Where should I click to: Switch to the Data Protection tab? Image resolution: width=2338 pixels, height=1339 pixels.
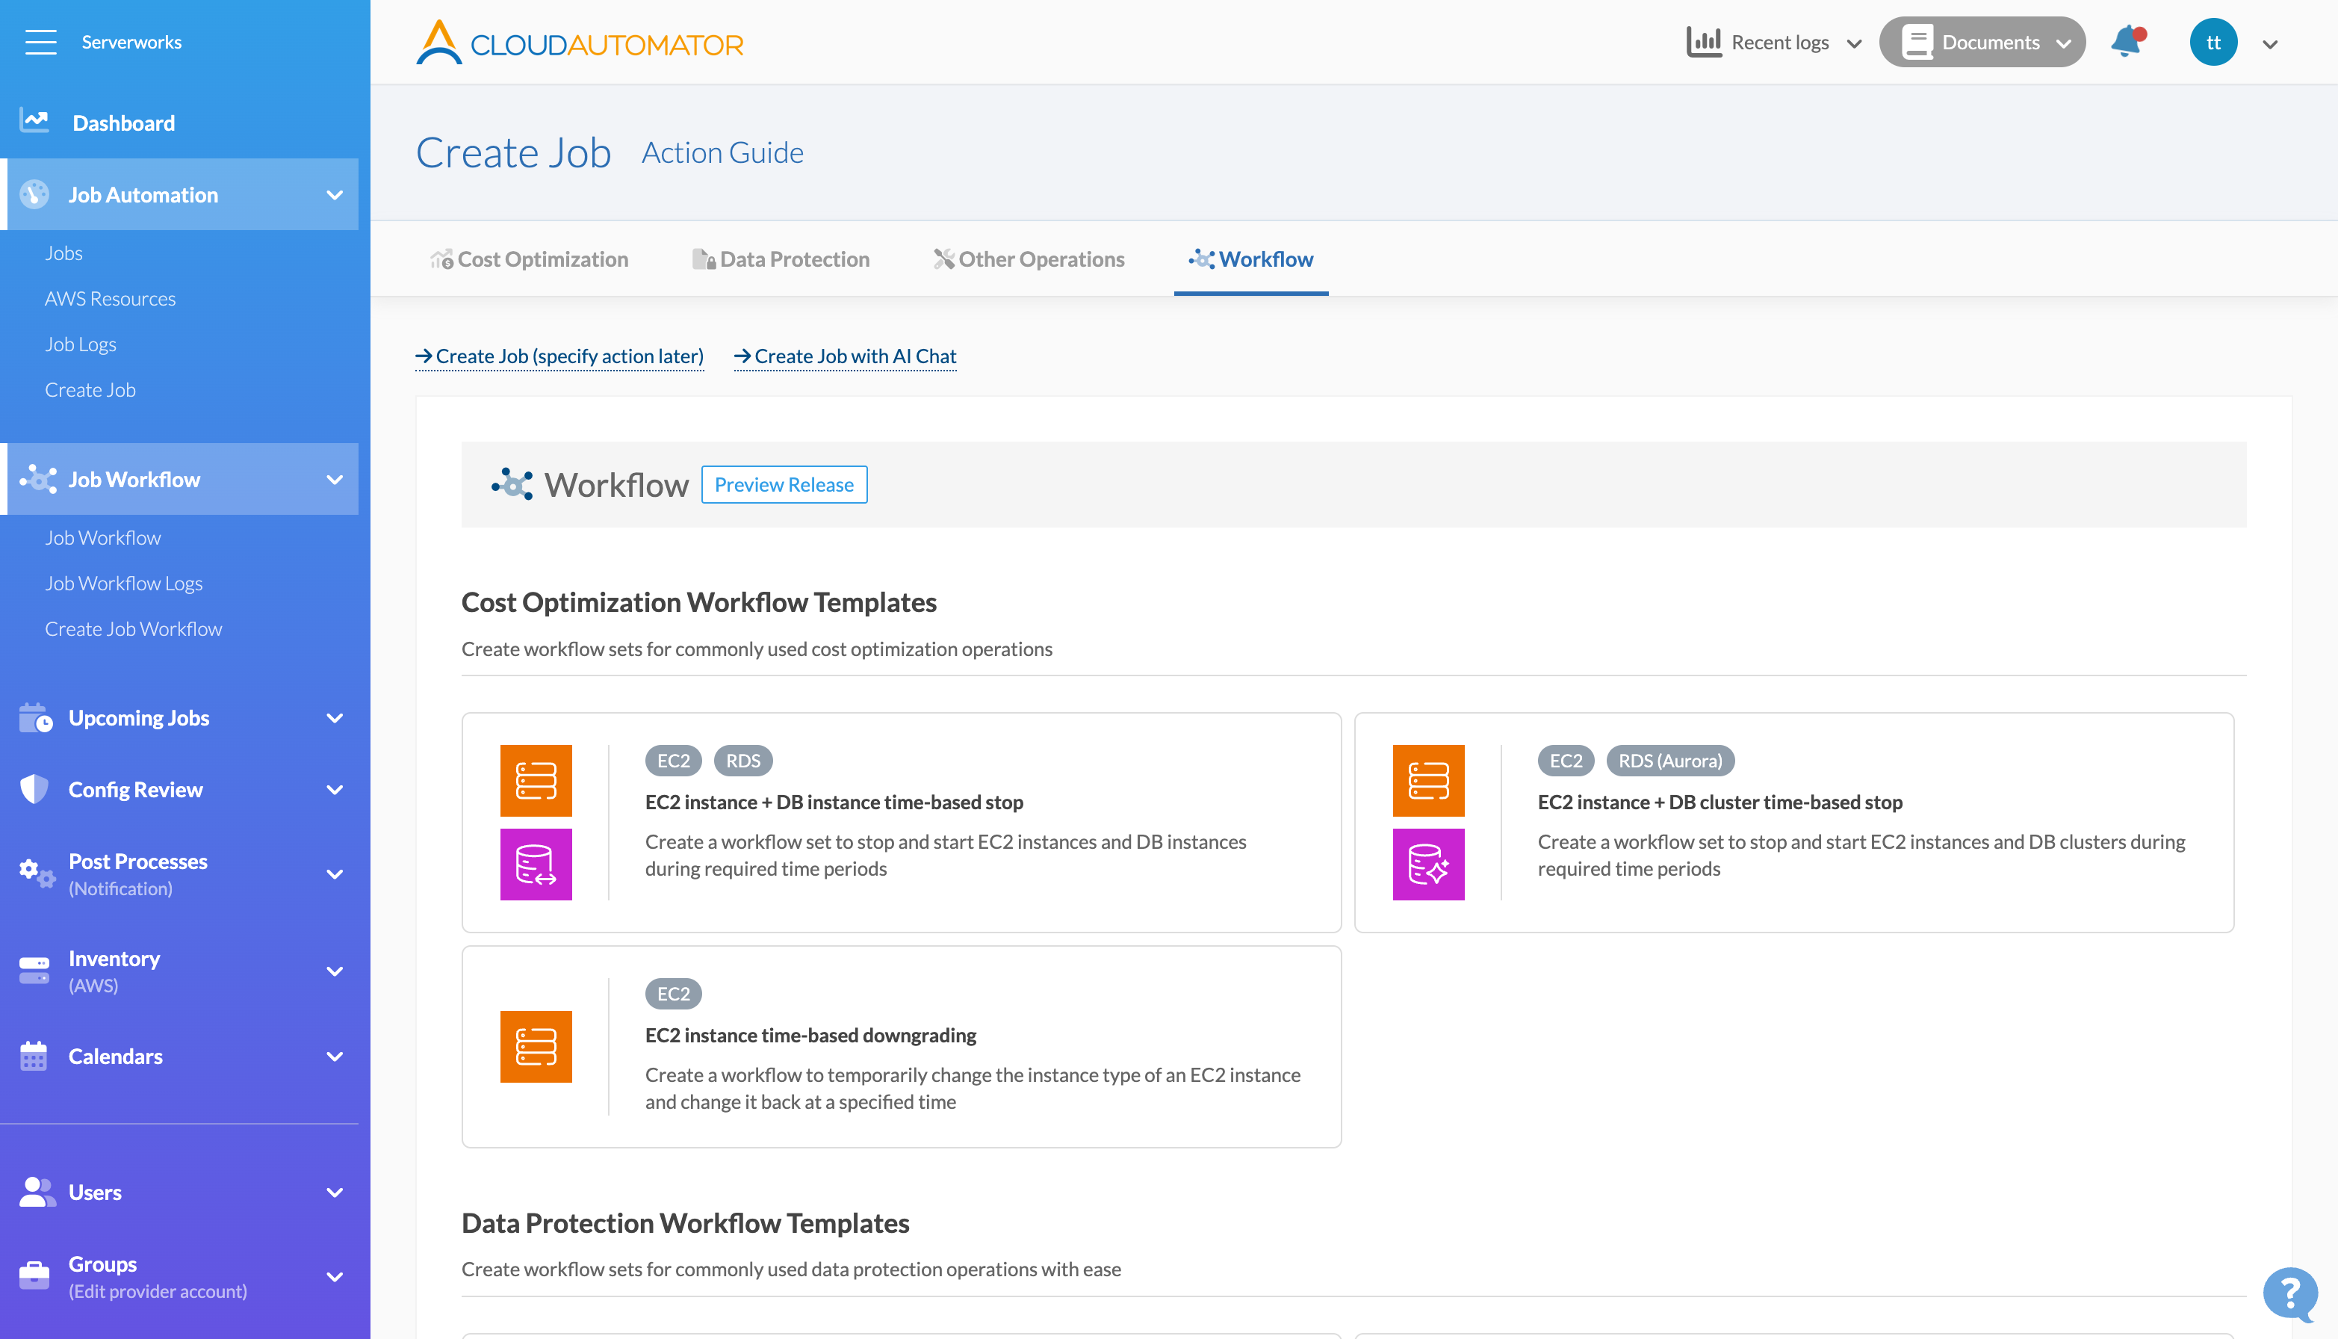click(x=781, y=259)
